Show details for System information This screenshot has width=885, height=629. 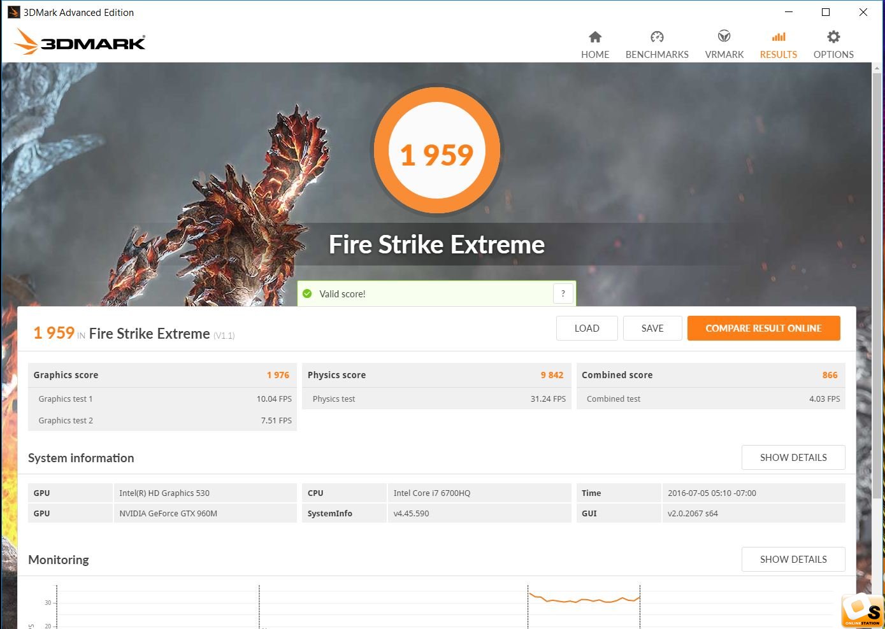click(x=793, y=458)
